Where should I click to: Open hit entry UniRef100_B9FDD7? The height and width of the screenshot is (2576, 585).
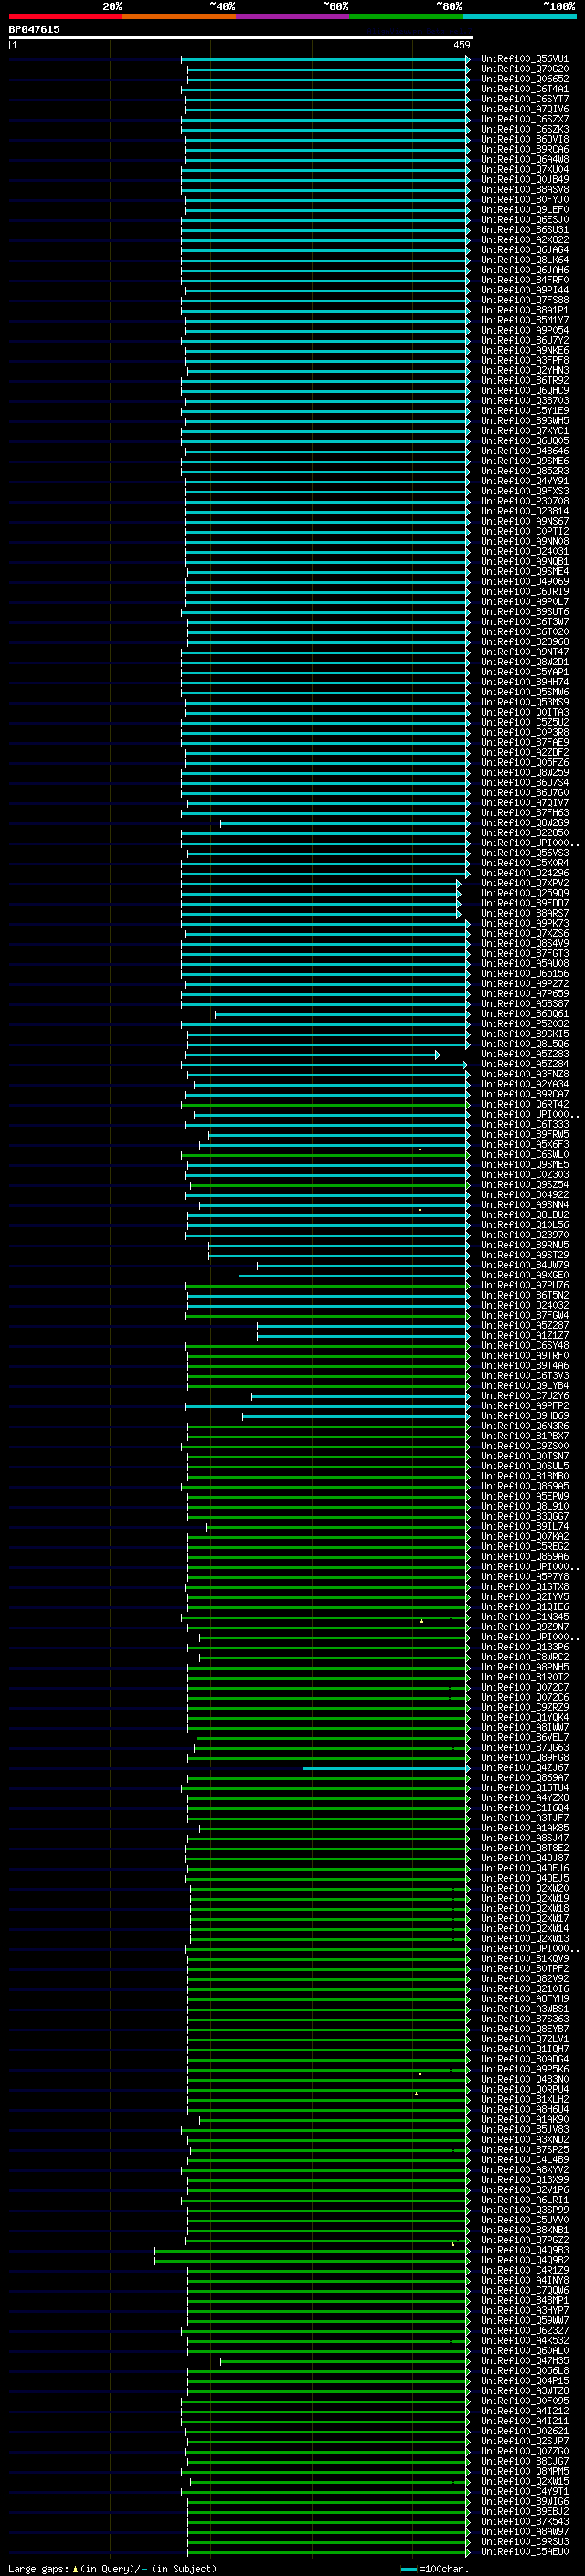pyautogui.click(x=524, y=903)
